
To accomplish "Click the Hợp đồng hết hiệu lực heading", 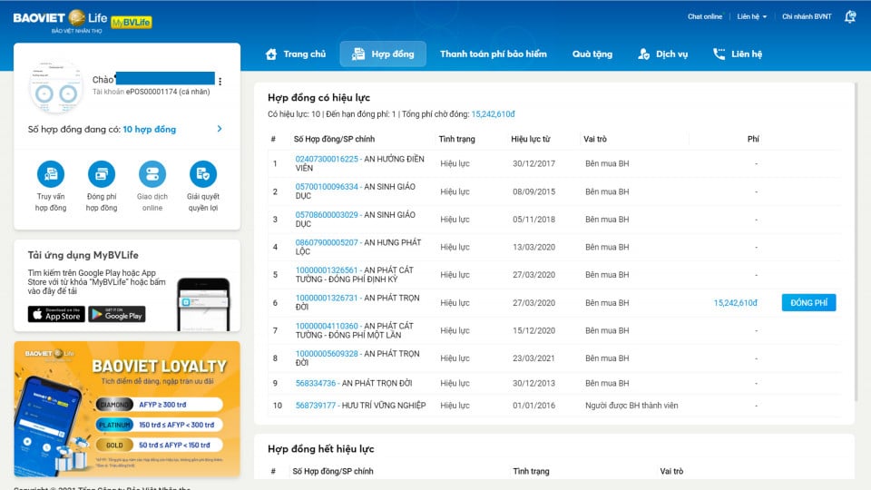I will point(321,449).
